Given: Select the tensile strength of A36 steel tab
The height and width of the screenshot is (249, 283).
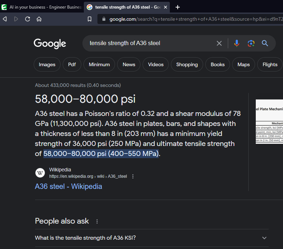Looking at the screenshot, I should pos(127,7).
